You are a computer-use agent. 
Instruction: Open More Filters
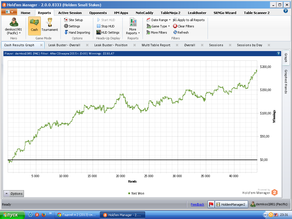[157, 33]
